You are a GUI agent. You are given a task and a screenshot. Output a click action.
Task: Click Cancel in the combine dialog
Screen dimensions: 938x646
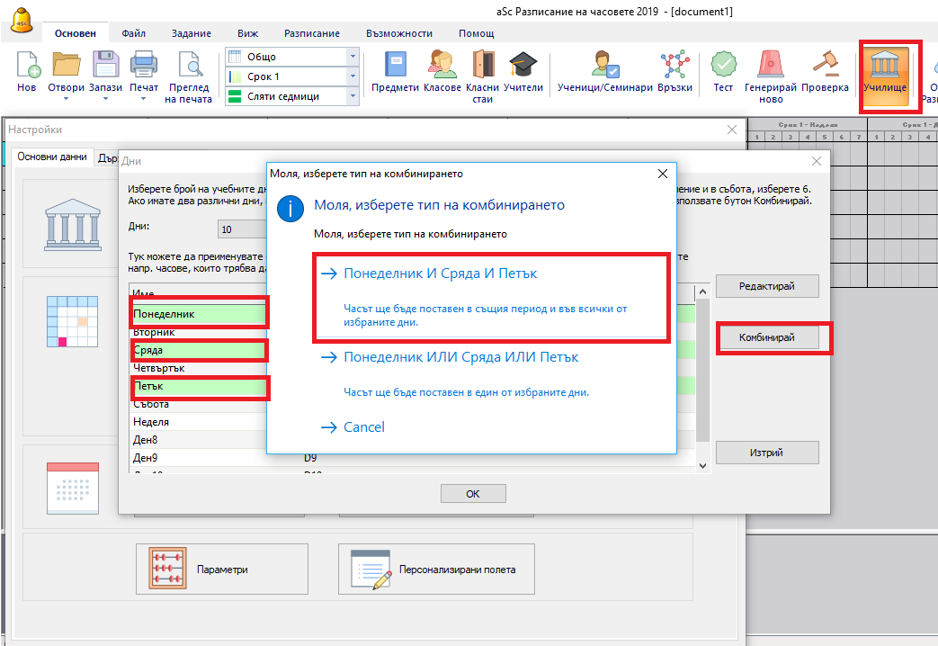click(363, 426)
